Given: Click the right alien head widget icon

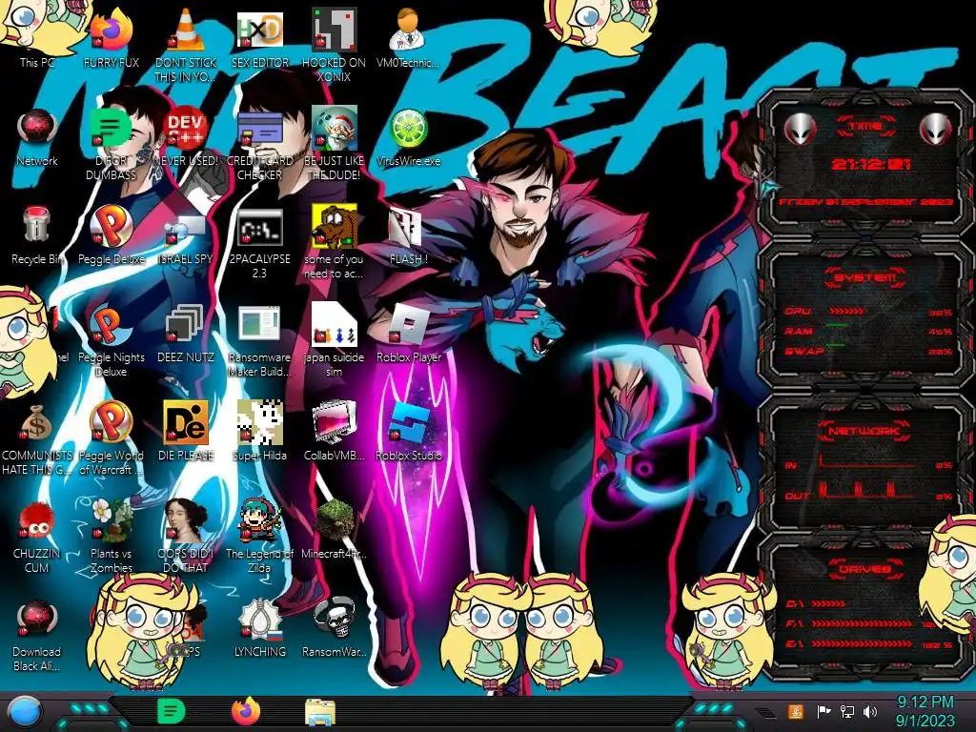Looking at the screenshot, I should click(x=935, y=130).
